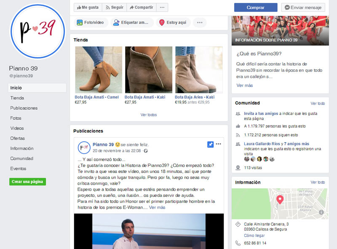Open the Tienda sidebar section
The width and height of the screenshot is (337, 249).
pos(17,98)
